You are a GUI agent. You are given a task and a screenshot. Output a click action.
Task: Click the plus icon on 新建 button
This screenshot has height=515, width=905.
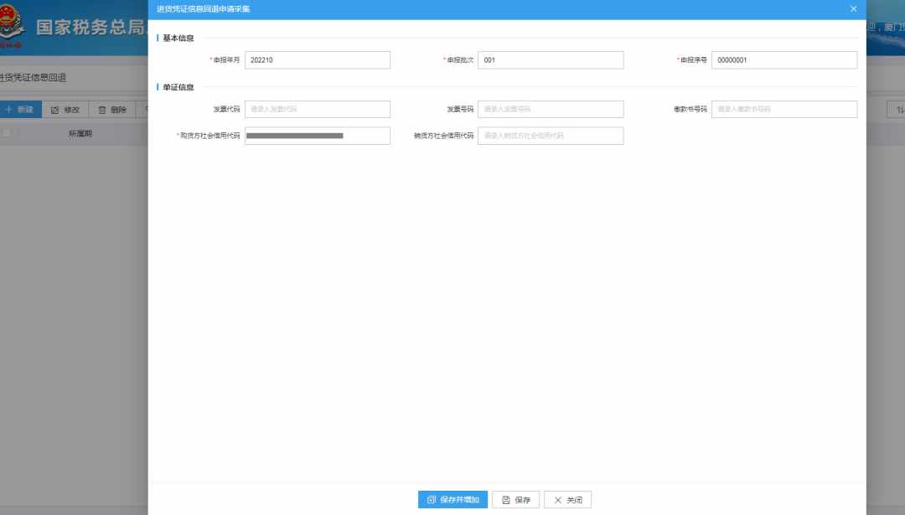point(8,110)
